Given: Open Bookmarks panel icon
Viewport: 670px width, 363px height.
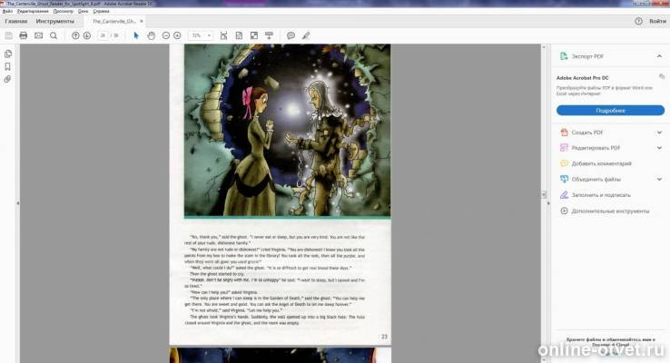Looking at the screenshot, I should (x=7, y=66).
